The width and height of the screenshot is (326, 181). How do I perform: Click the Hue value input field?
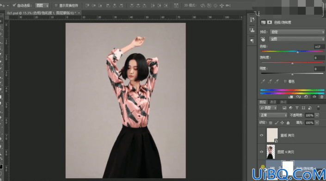(320, 47)
